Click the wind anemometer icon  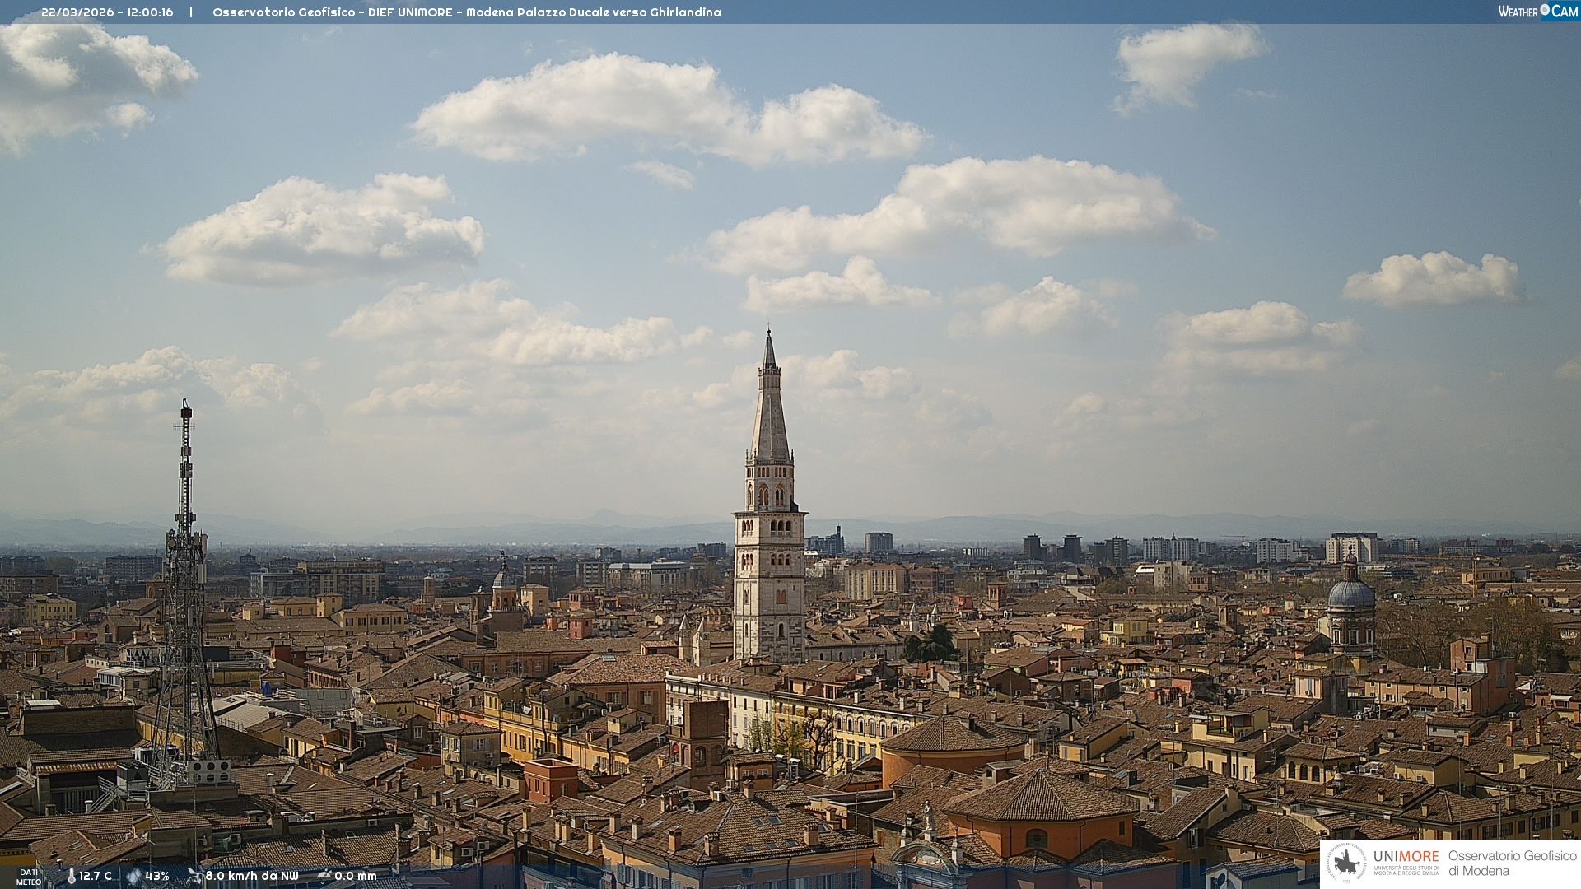(194, 876)
